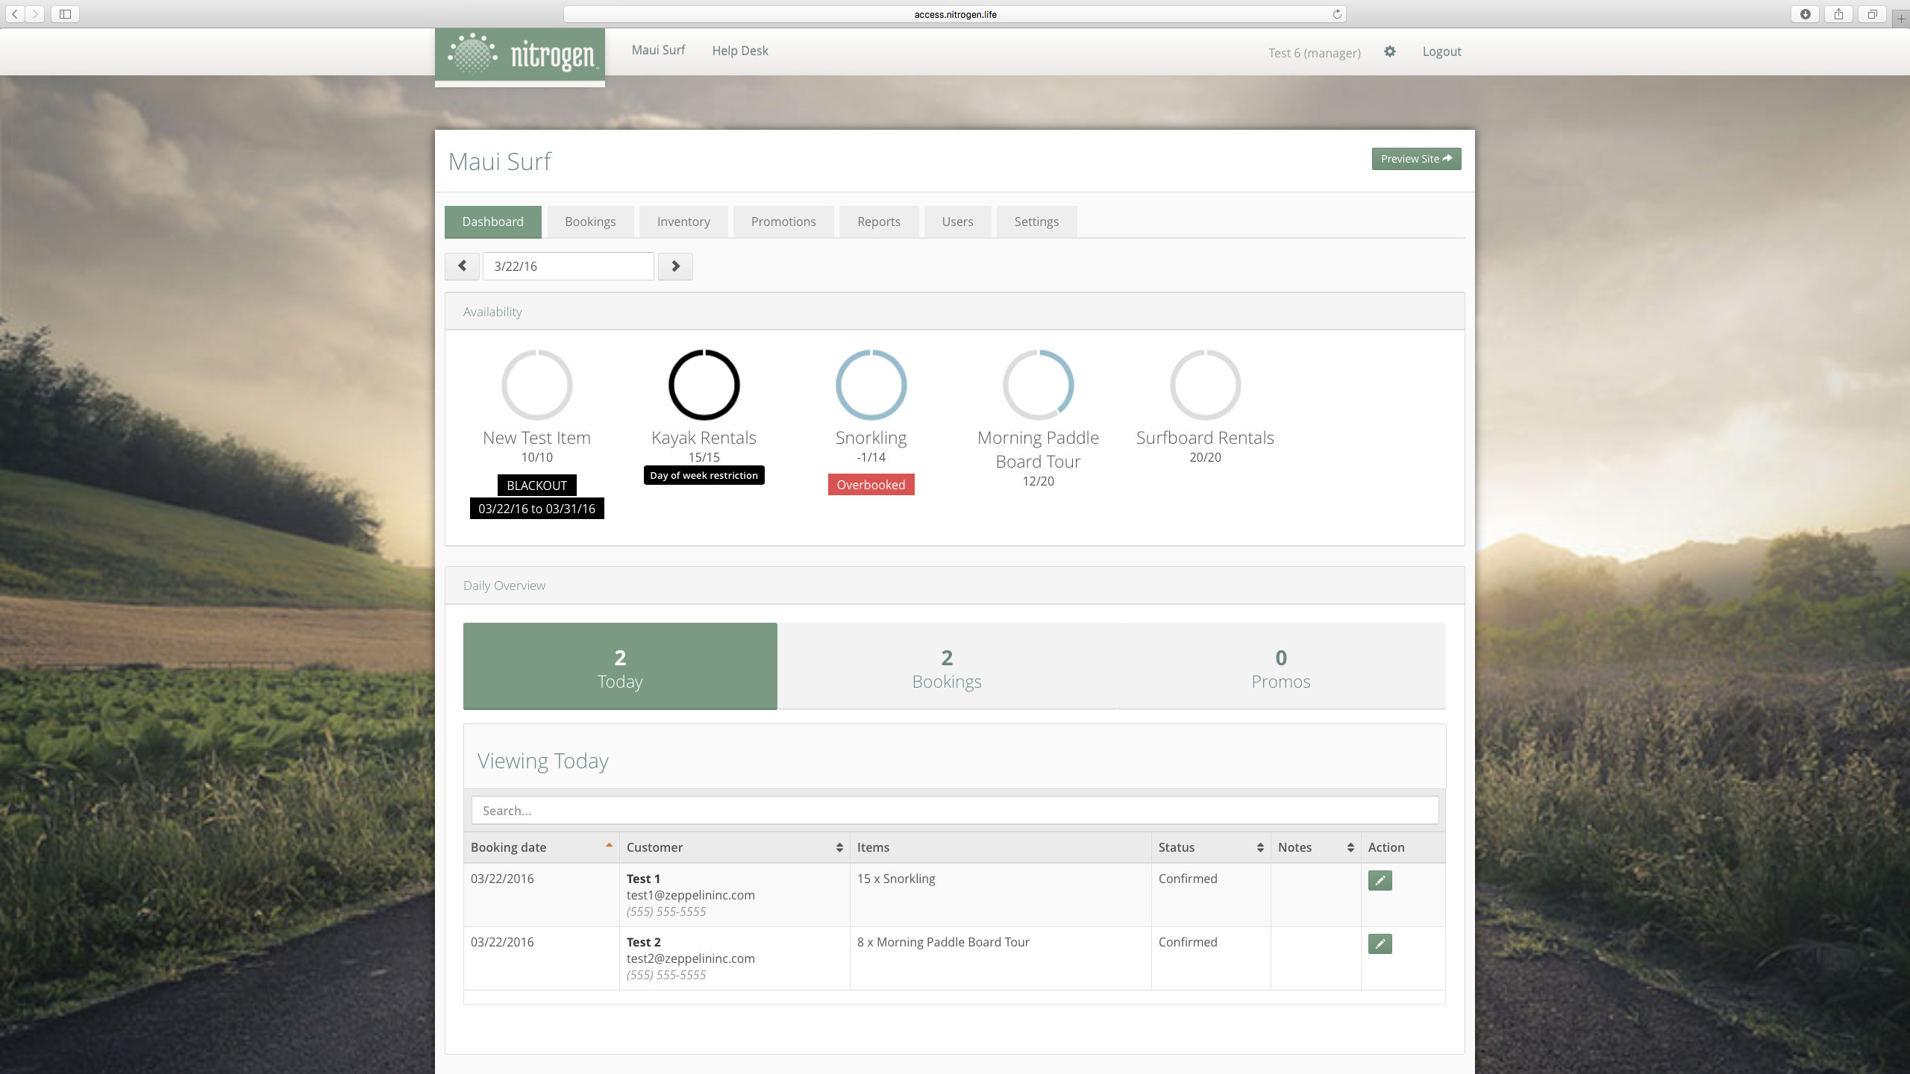Advance to next day with right arrow
Screen dimensions: 1910x1074
pos(675,266)
